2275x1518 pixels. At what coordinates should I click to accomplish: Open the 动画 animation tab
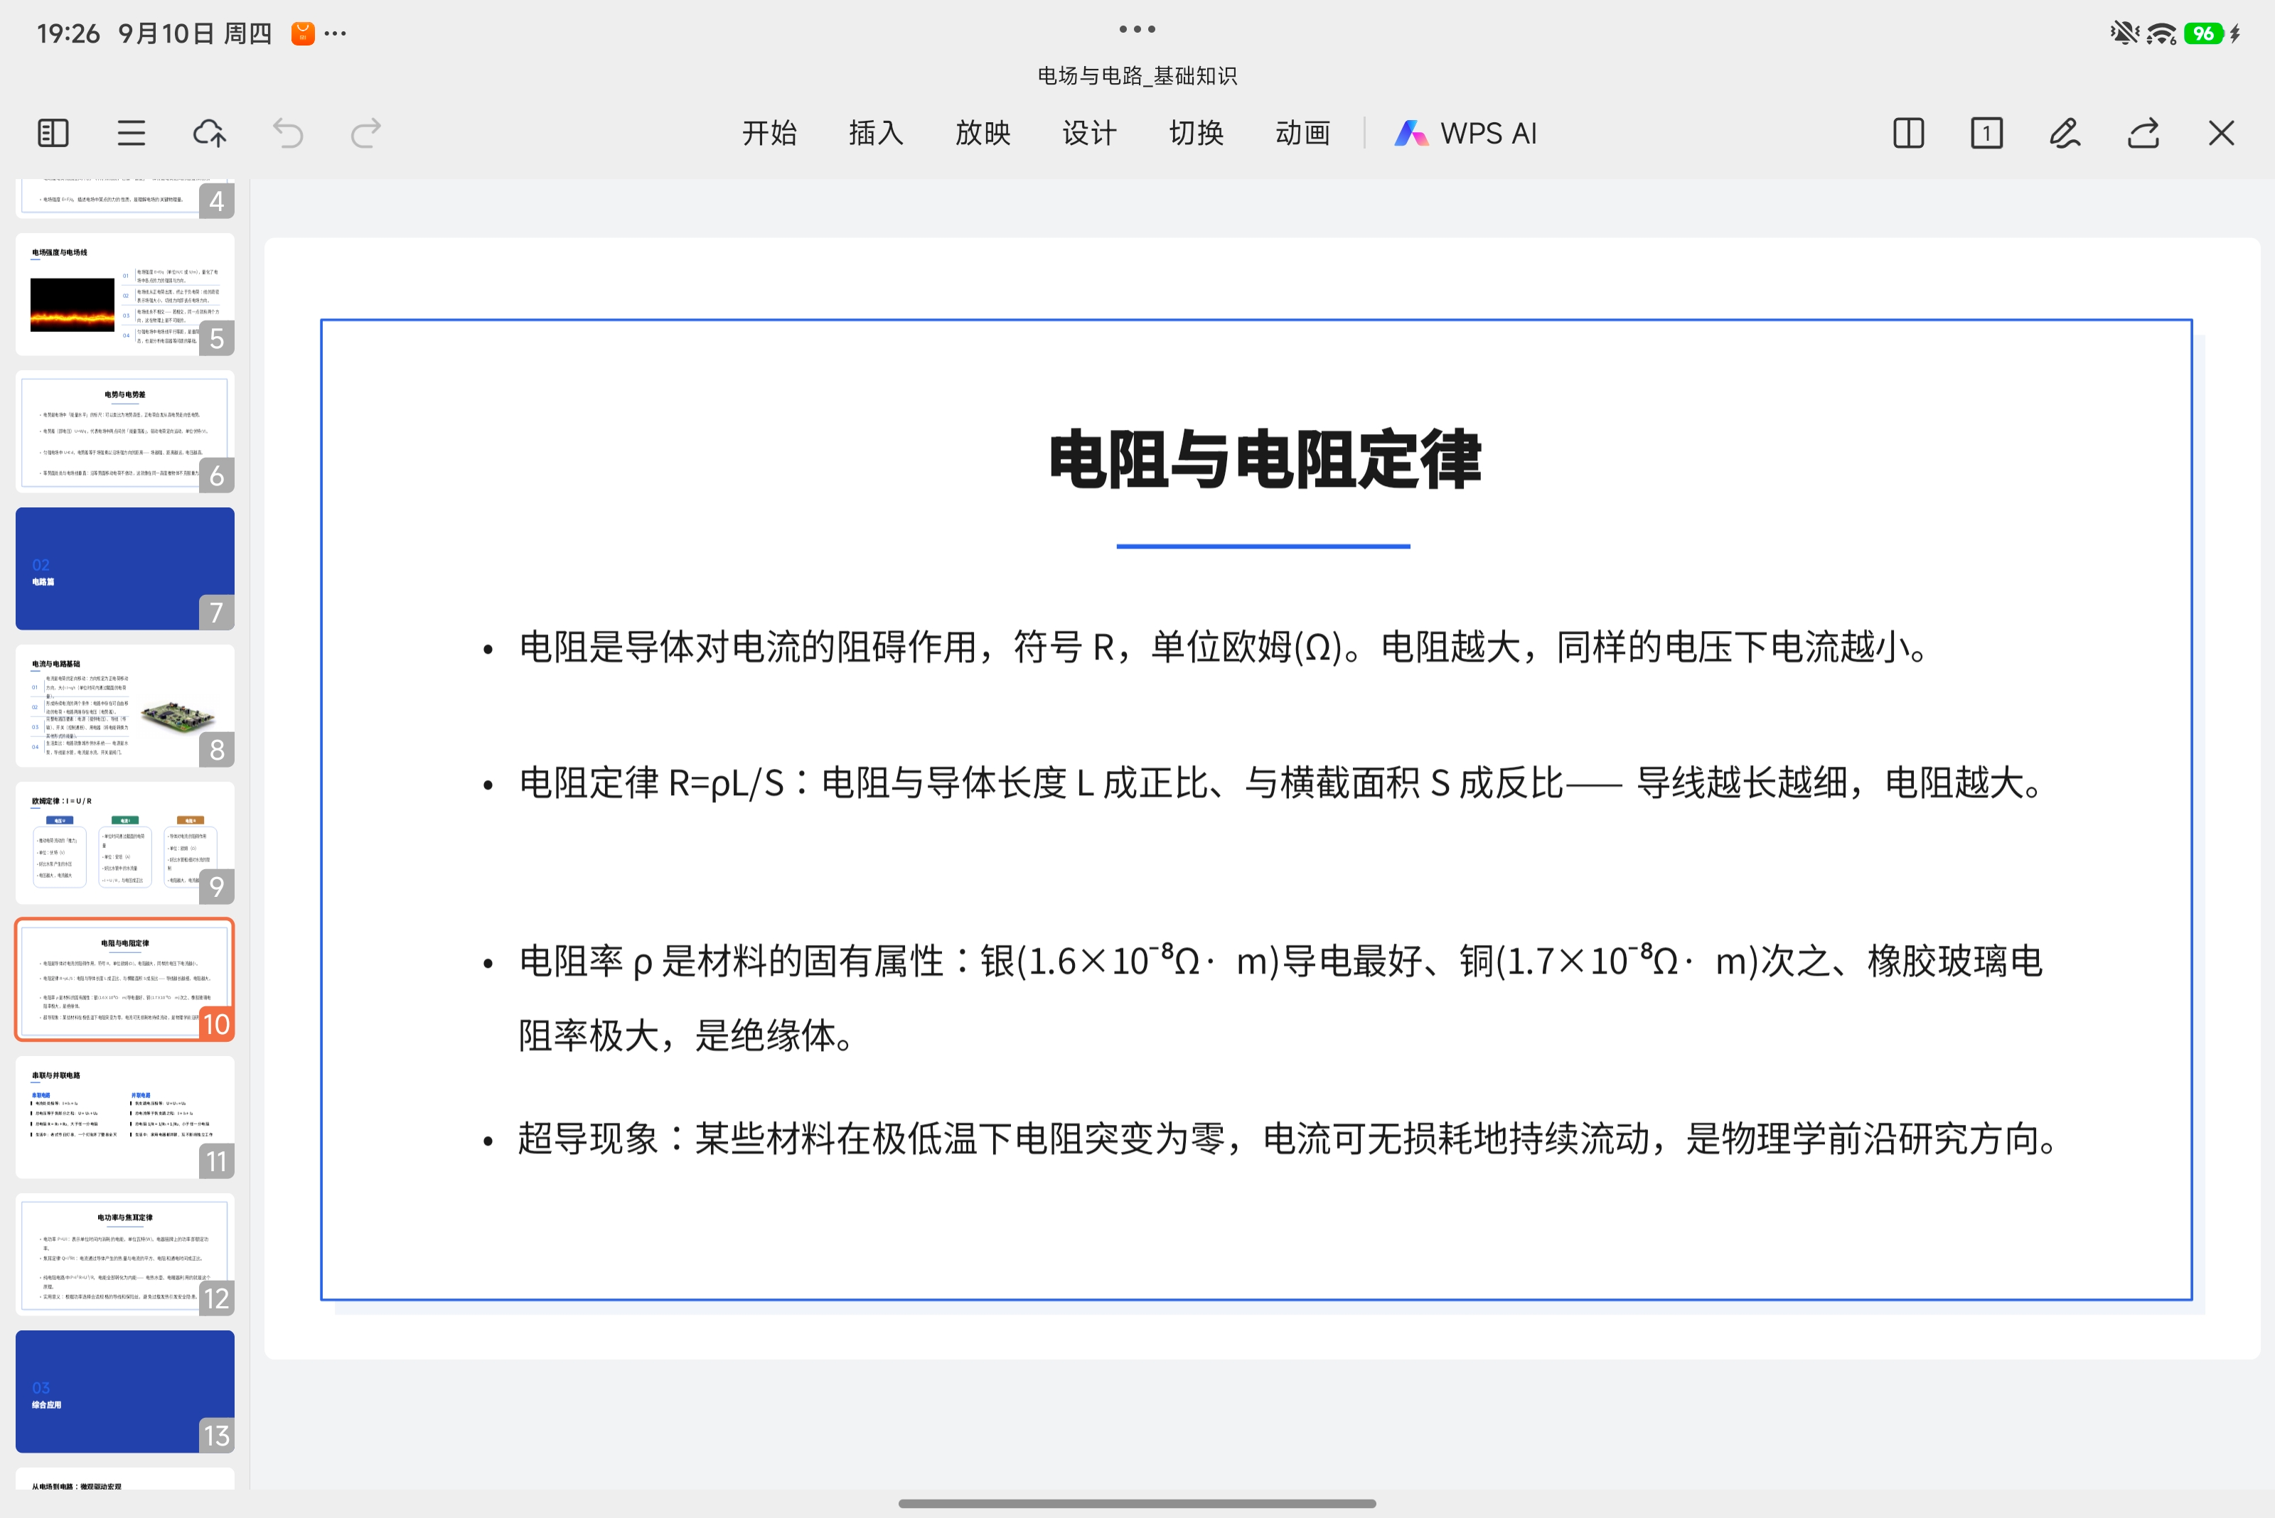1302,133
